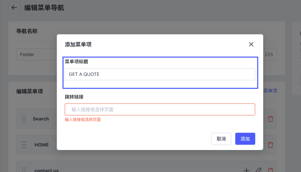Click the 编辑菜单项 section heading
Viewport: 301px width, 172px height.
(x=30, y=91)
